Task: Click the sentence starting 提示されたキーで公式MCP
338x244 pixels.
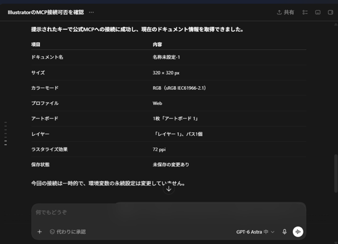Action: 137,29
